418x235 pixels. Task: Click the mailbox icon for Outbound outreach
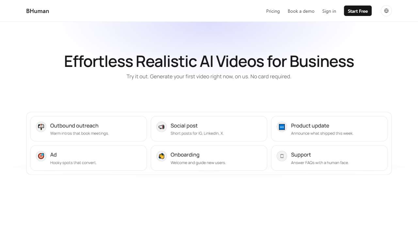pos(41,127)
